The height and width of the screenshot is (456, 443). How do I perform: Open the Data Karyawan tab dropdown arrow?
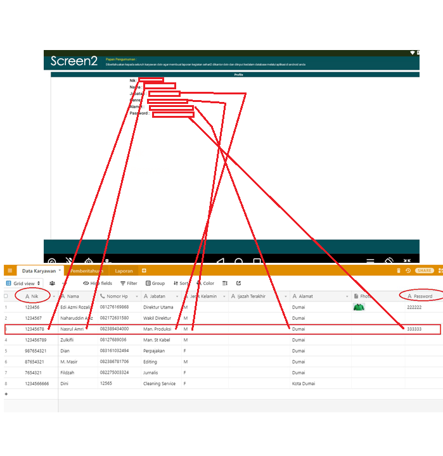coord(60,270)
